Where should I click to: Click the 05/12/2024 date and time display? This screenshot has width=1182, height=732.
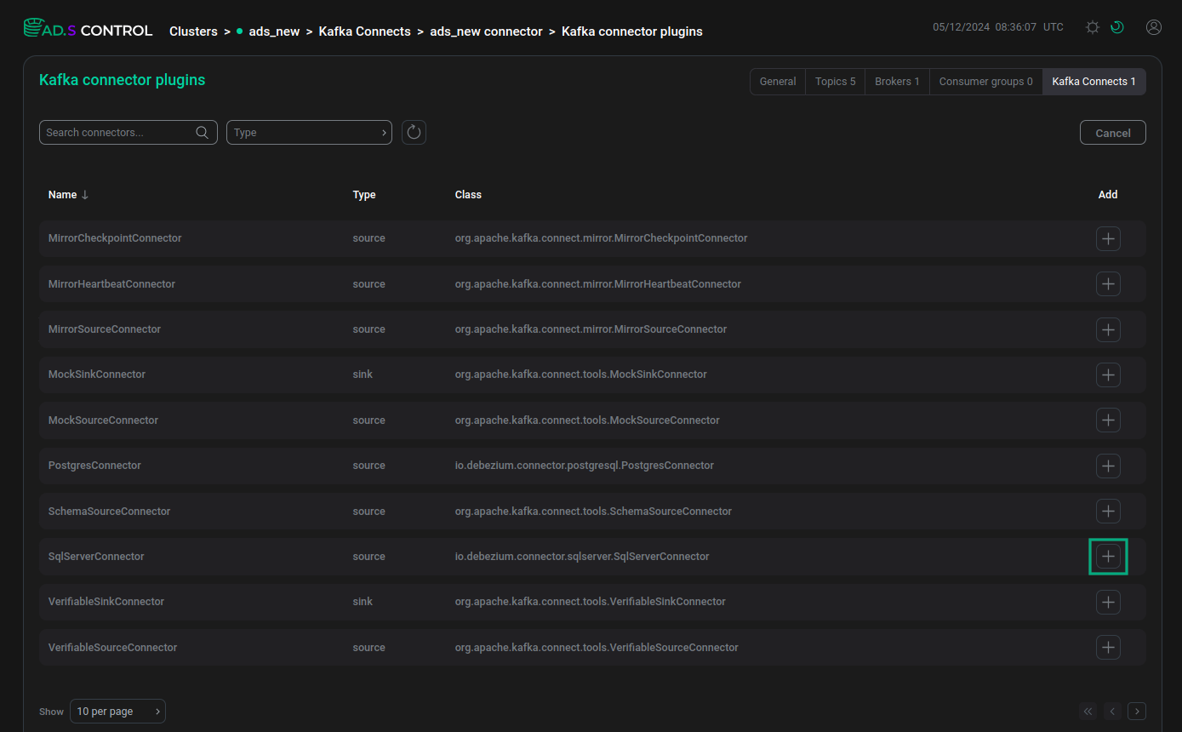[998, 27]
